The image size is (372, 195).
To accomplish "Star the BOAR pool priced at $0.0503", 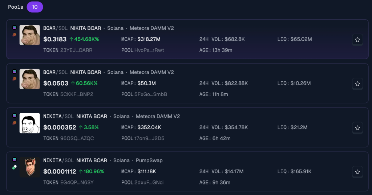I will pos(357,84).
